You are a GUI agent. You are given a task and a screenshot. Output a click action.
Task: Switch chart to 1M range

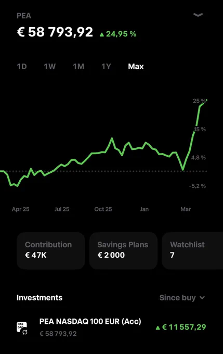click(78, 67)
